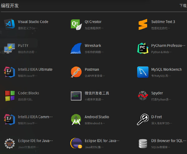Click the 玩转Android A… description
Screen dimensions: 187x154
coord(95,123)
